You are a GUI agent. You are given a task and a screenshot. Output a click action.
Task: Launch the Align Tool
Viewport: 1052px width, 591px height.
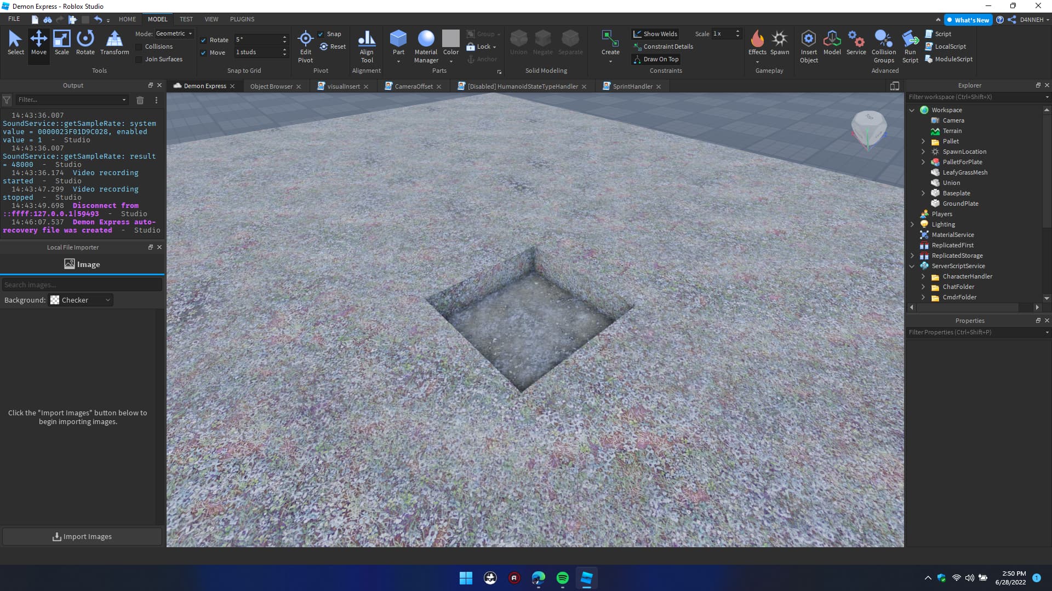click(x=367, y=47)
